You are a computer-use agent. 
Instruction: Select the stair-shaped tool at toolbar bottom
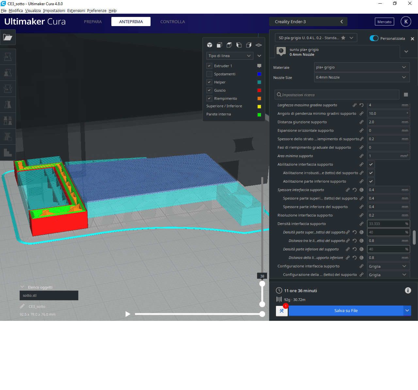[x=8, y=152]
